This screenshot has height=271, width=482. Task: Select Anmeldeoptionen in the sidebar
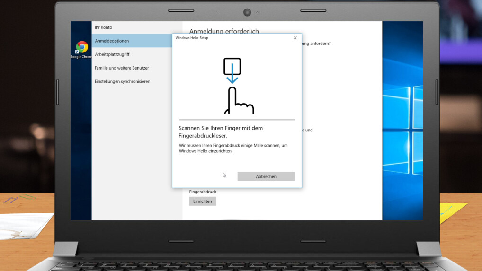(112, 41)
